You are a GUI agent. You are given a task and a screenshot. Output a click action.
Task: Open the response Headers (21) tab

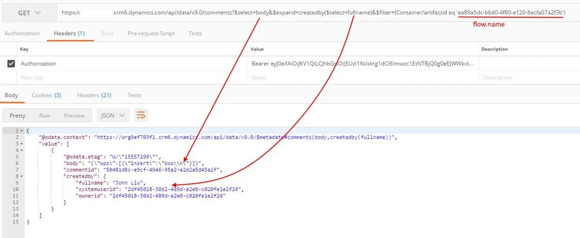tap(94, 95)
